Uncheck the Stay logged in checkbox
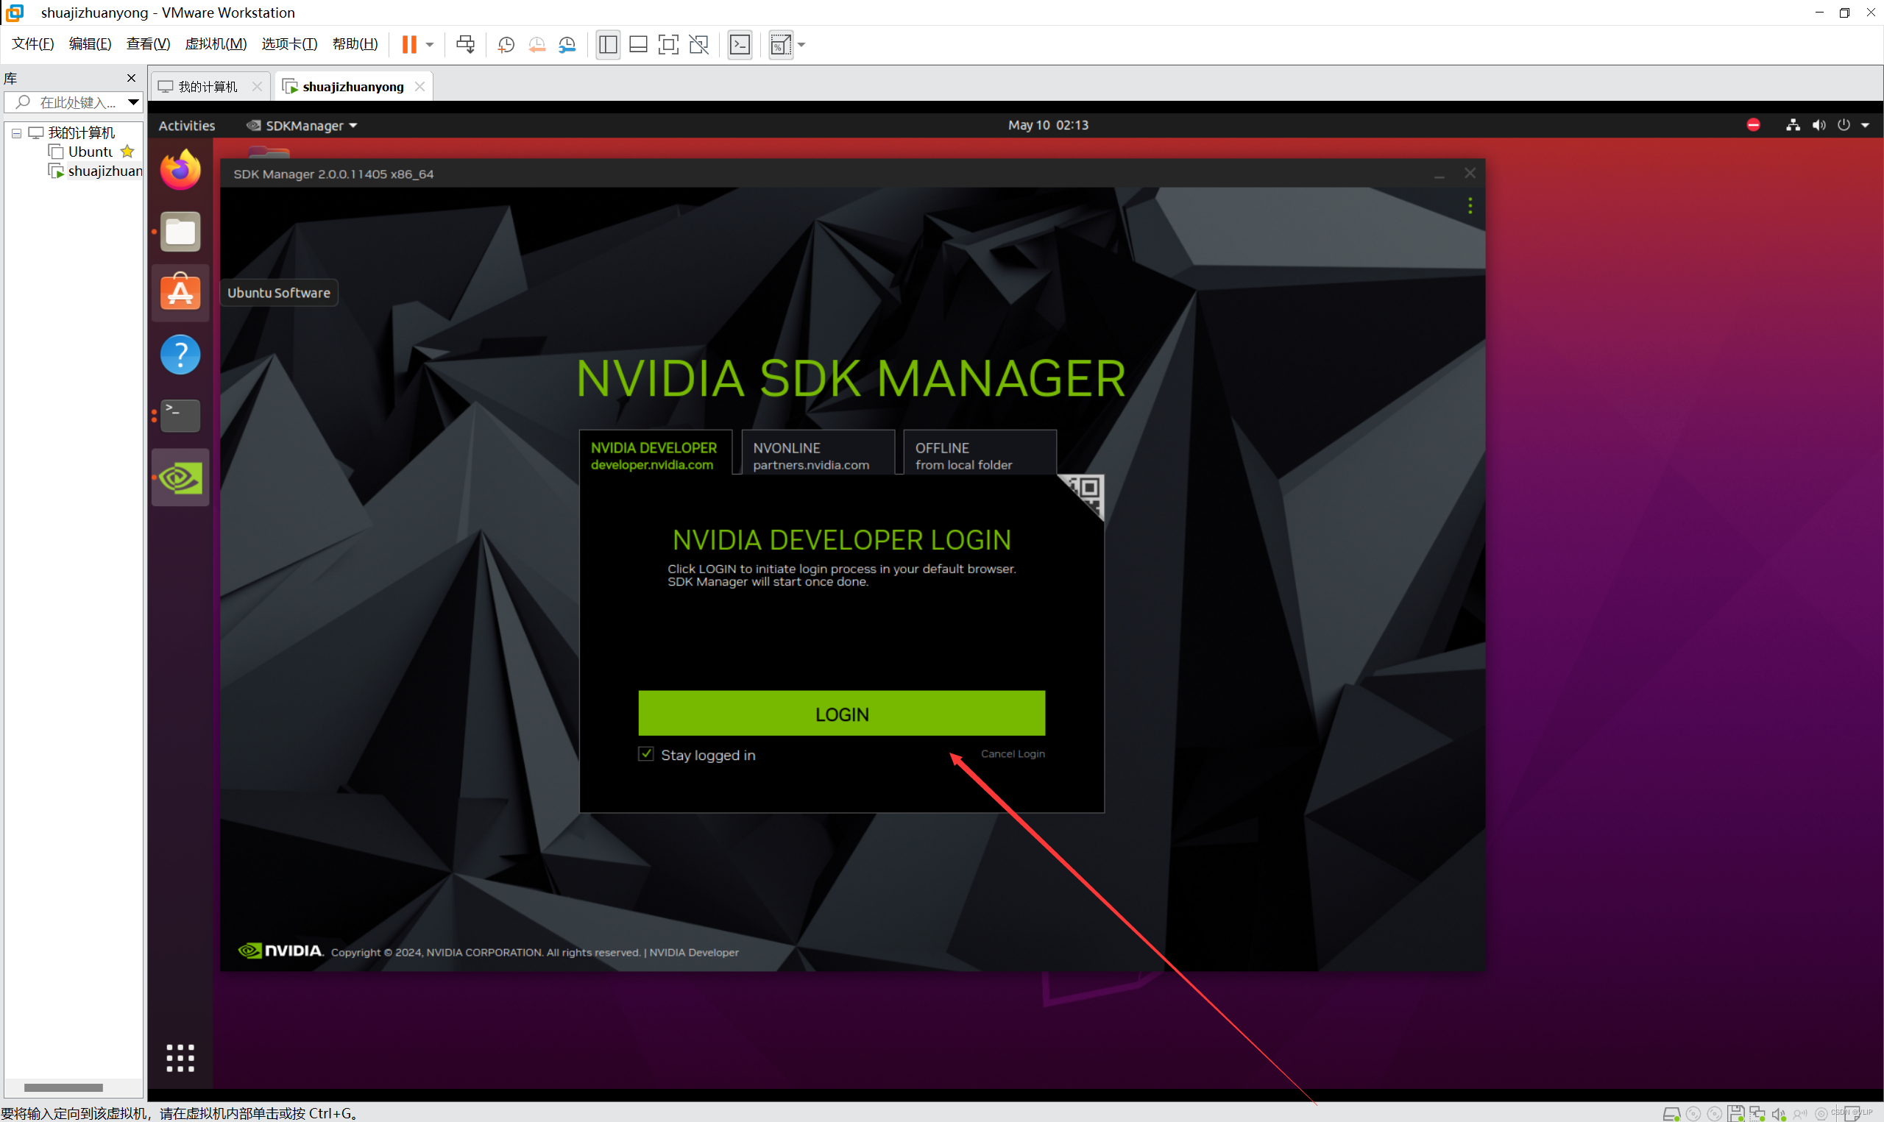 [645, 754]
